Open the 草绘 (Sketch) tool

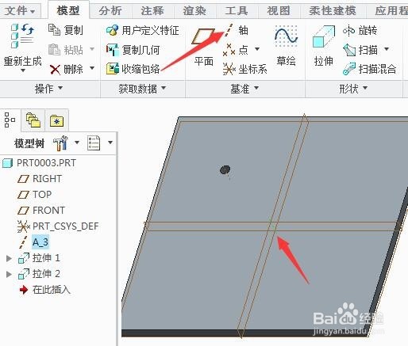286,37
